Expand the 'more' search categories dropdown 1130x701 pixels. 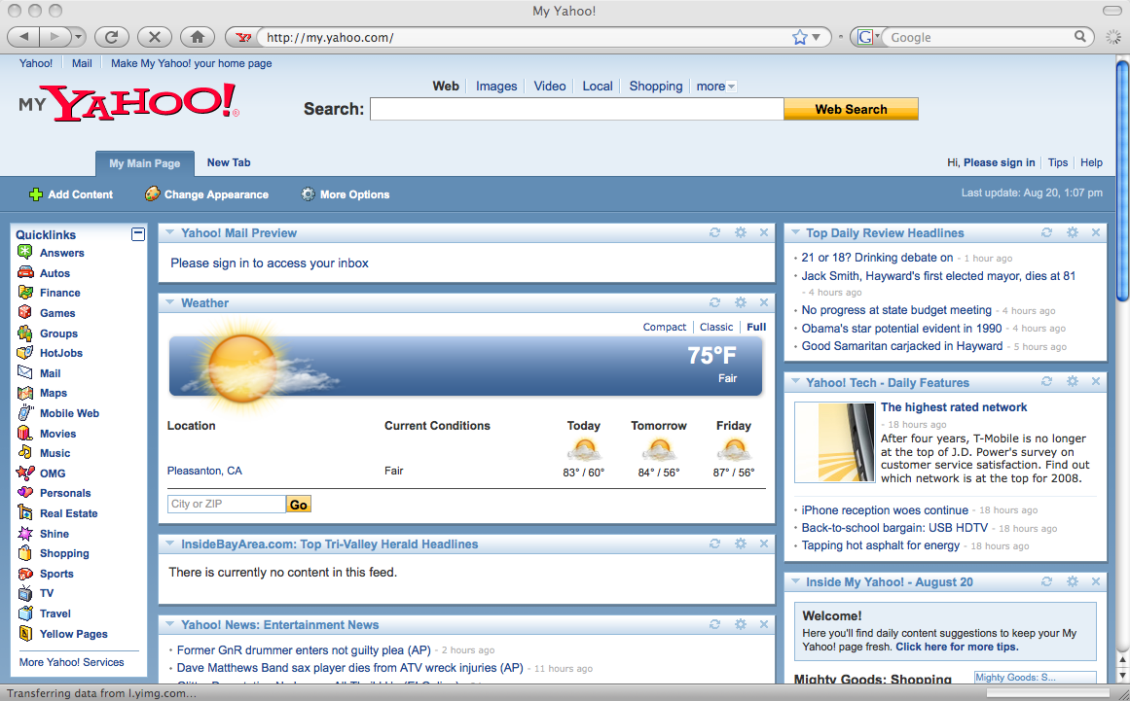tap(714, 86)
